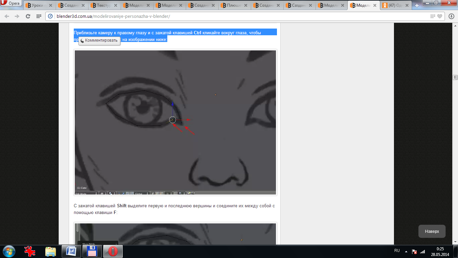Screen dimensions: 458x258
Task: Open a new tab with plus button
Action: pos(417,6)
